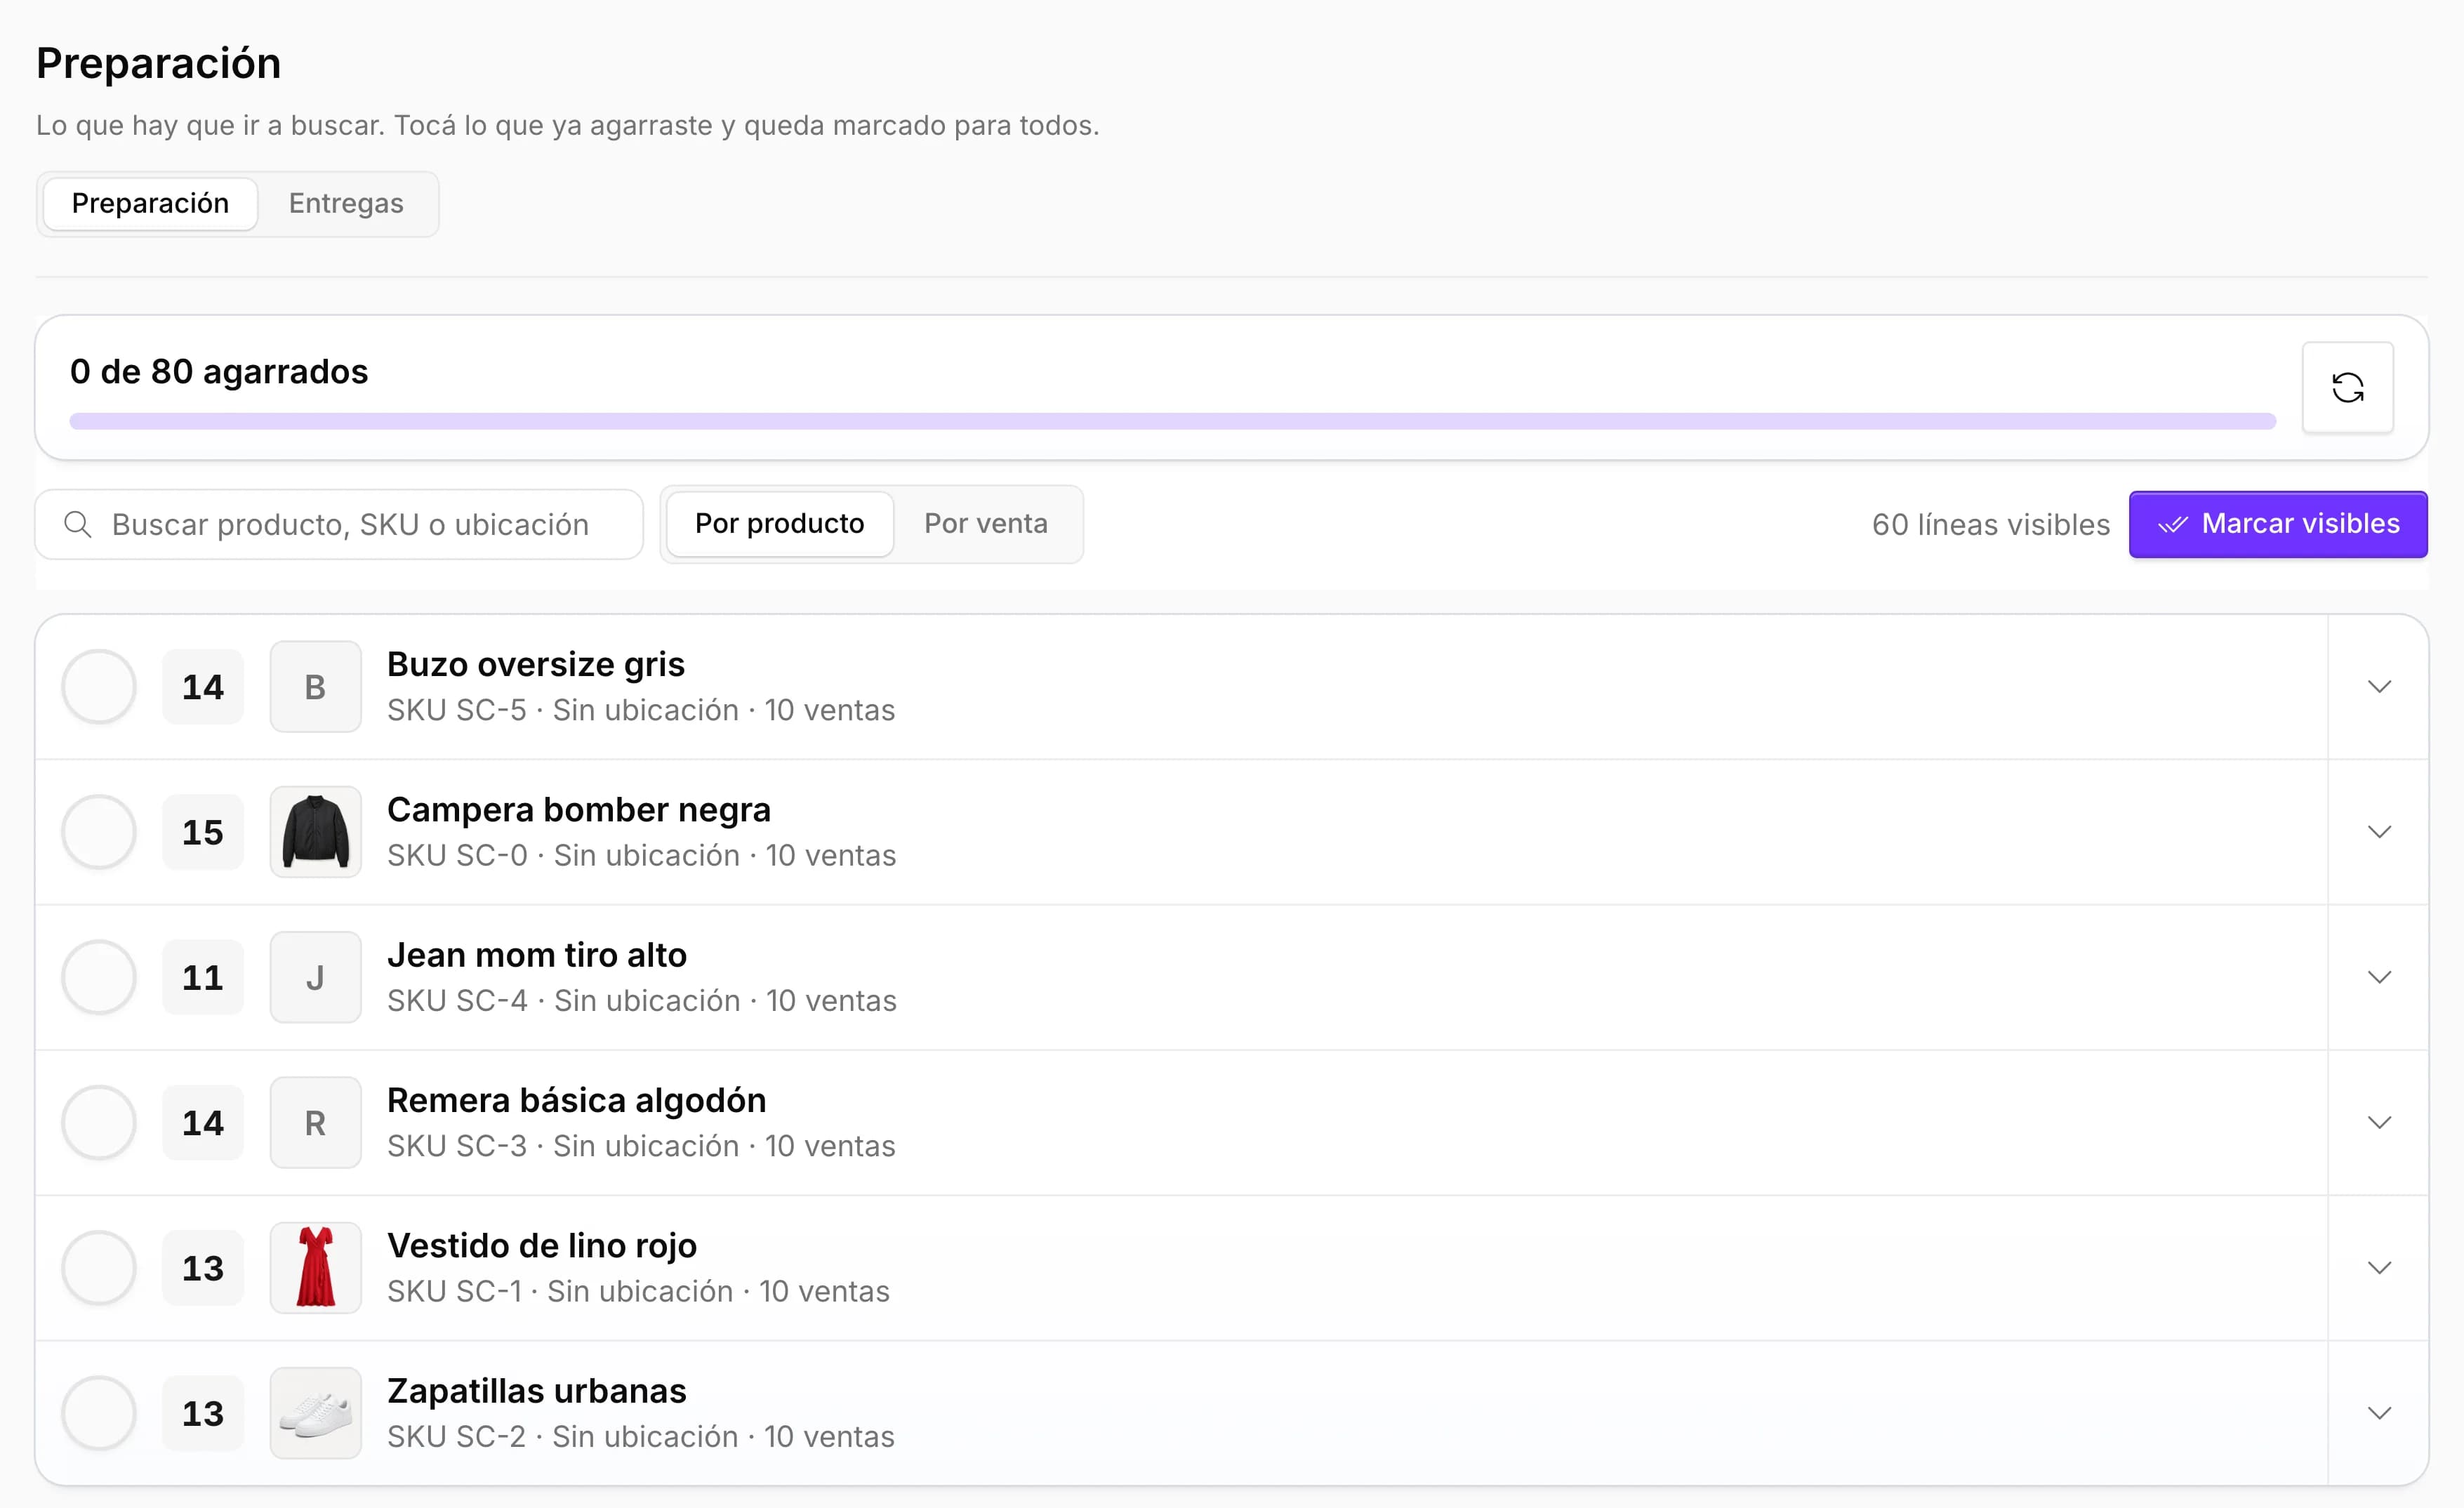This screenshot has width=2464, height=1508.
Task: Click the 60 líneas visibles text
Action: (x=1990, y=524)
